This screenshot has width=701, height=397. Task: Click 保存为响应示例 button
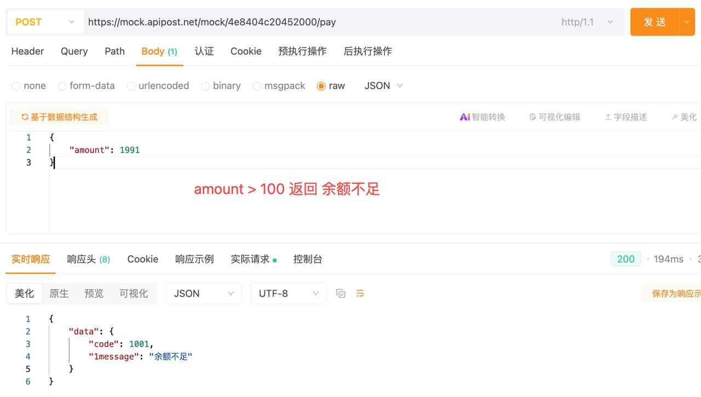point(676,294)
